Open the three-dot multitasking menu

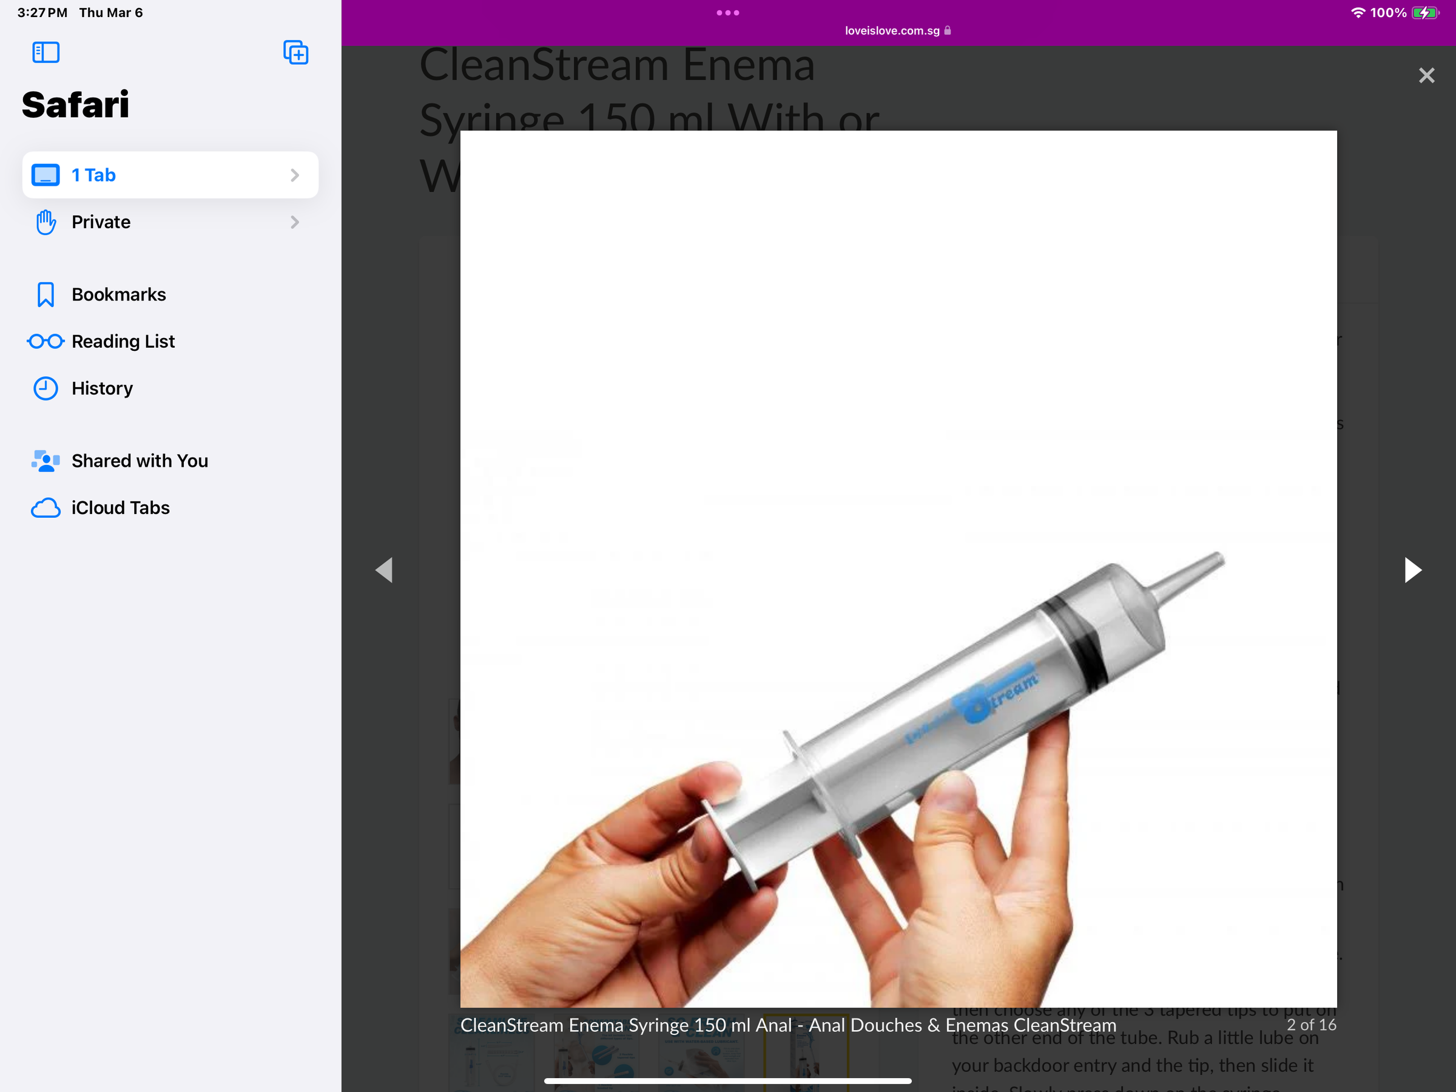[x=727, y=13]
